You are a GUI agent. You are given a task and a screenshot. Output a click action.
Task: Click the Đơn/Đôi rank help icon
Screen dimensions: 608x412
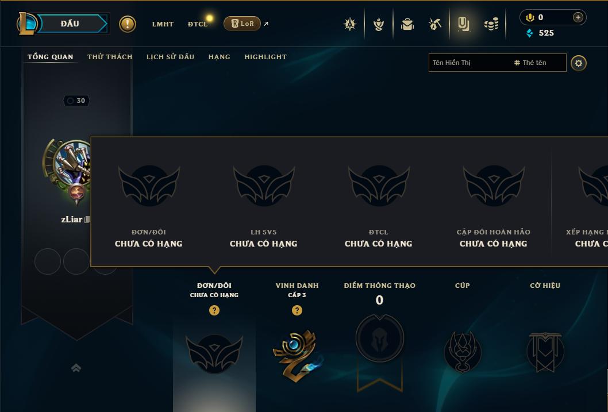coord(214,310)
